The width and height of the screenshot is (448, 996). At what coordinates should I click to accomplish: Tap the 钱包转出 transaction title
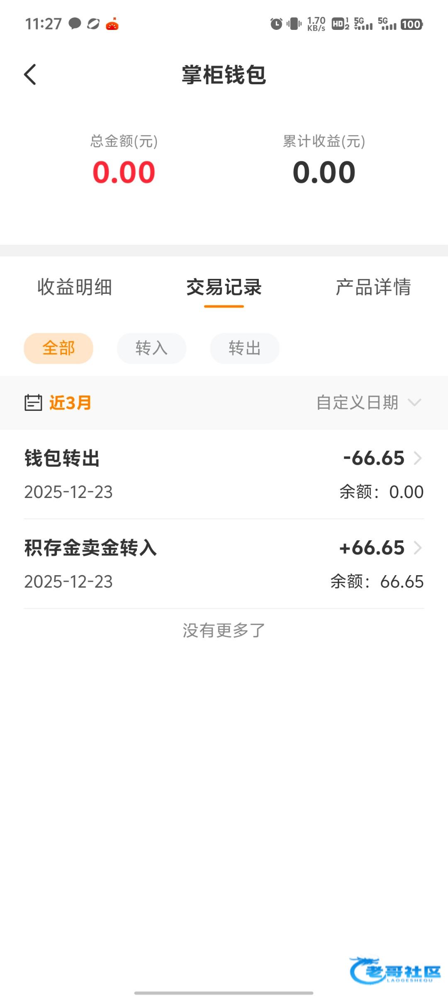pyautogui.click(x=62, y=459)
